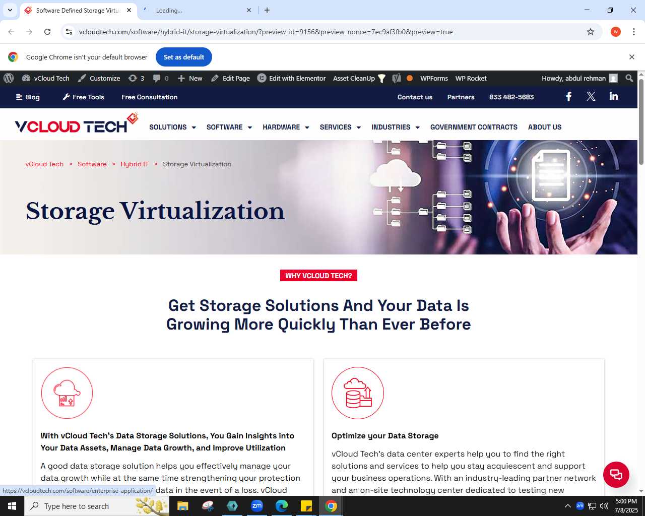This screenshot has width=645, height=516.
Task: Bookmark this page with the star icon
Action: coord(591,32)
